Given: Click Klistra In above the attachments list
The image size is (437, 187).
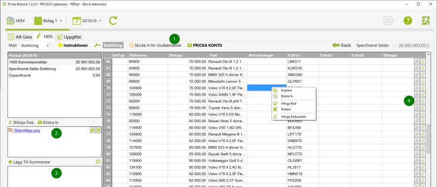Looking at the screenshot, I should (x=48, y=122).
